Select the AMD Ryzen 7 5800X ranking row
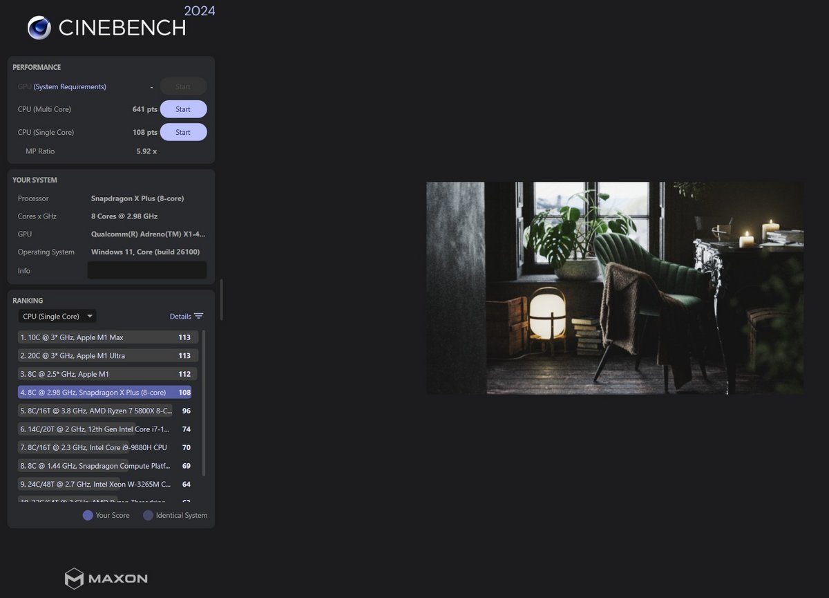This screenshot has width=829, height=598. pyautogui.click(x=105, y=411)
